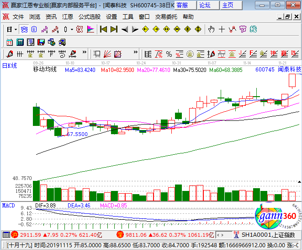Toggle the blue telephone-style chart icon
This screenshot has width=302, height=250.
click(24, 29)
